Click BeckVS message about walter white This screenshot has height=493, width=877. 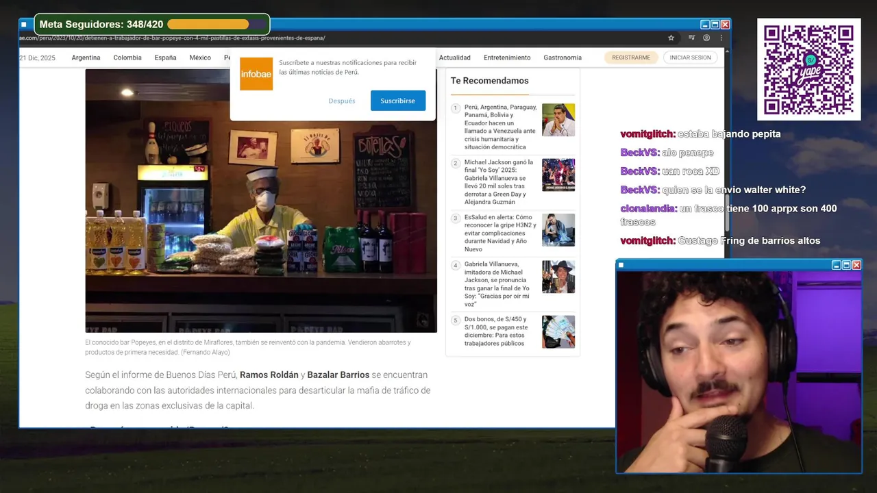coord(713,190)
